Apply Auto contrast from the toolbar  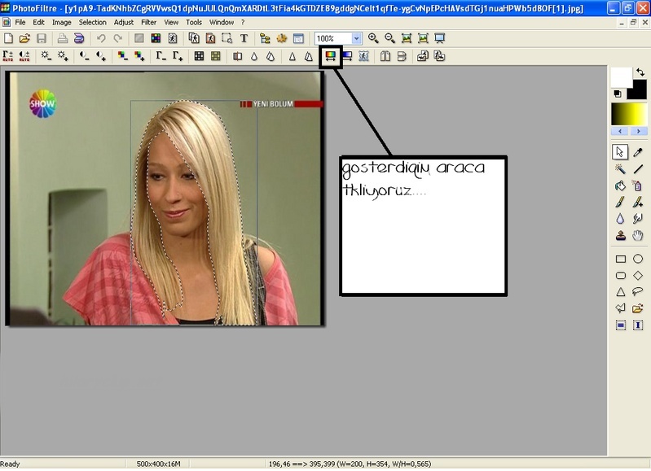tap(24, 56)
